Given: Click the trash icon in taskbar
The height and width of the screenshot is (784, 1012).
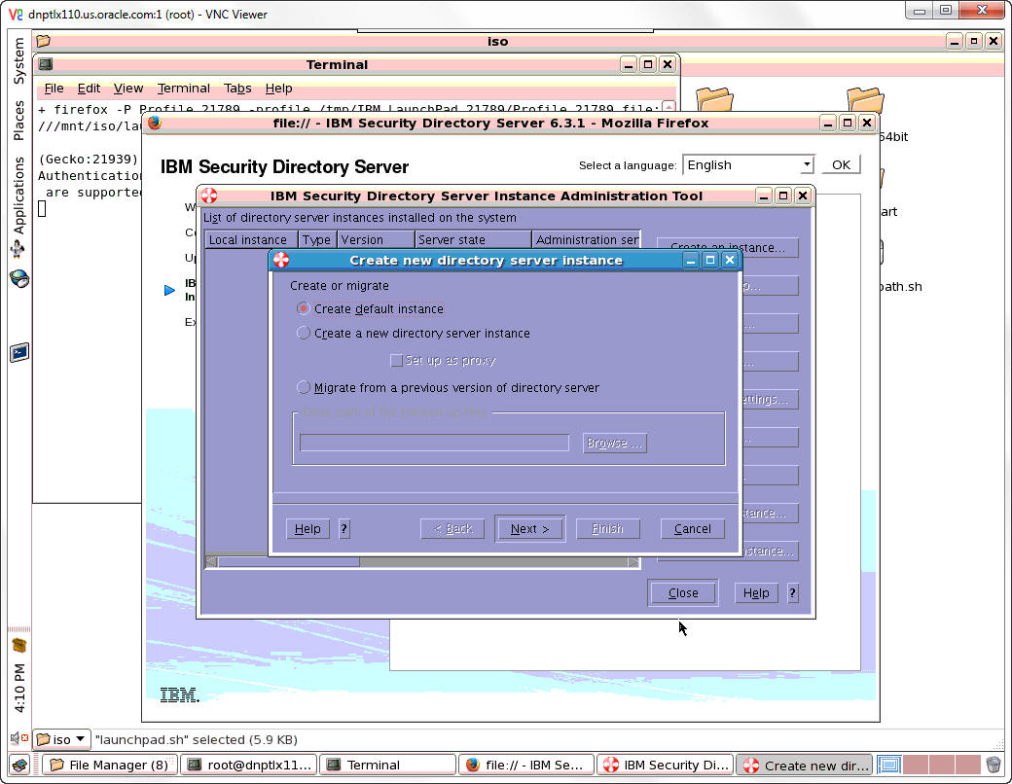Looking at the screenshot, I should (x=994, y=765).
